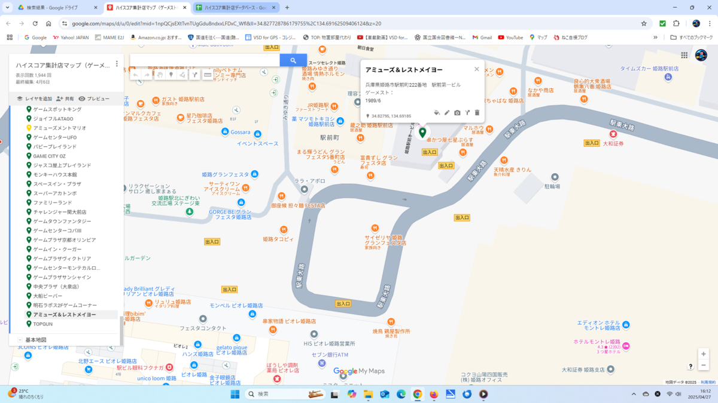Click the undo arrow in map toolbar

point(136,75)
